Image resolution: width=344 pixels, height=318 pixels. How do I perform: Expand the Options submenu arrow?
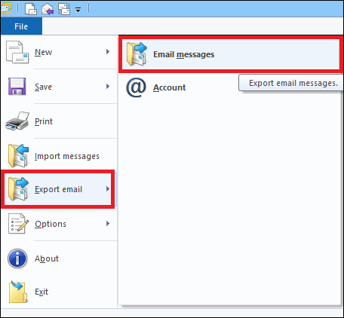point(108,224)
